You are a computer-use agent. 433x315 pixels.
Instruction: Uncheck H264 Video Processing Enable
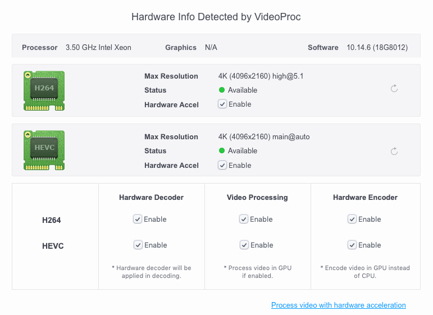coord(244,219)
